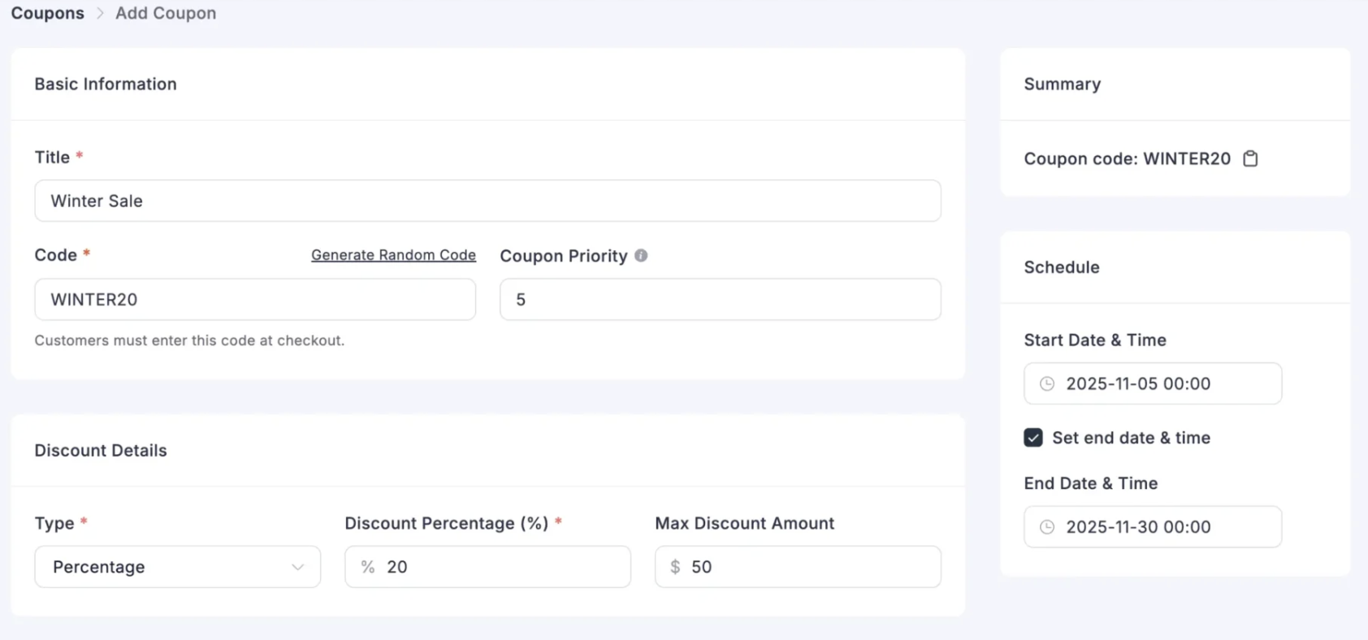
Task: Click the clock icon beside the start date
Action: coord(1048,383)
